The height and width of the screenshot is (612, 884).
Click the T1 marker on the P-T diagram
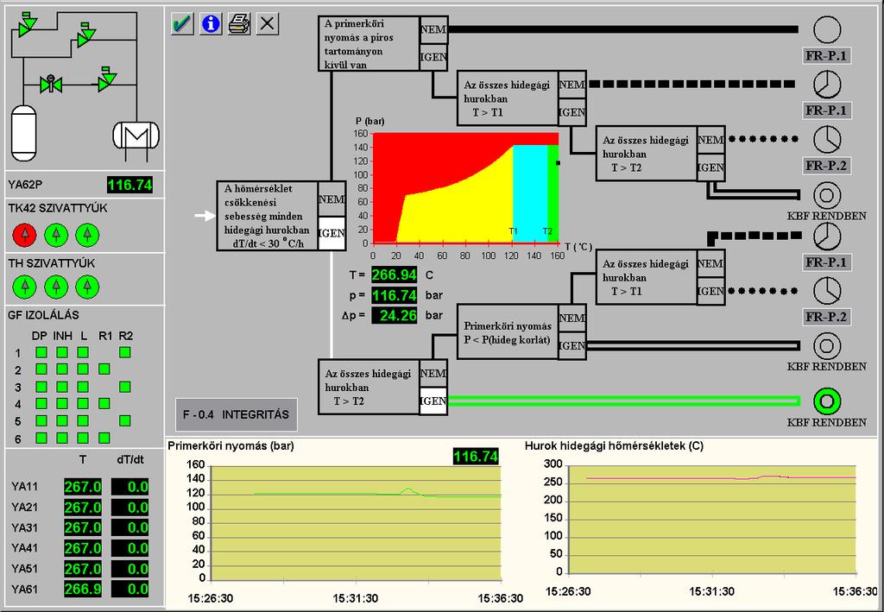(x=513, y=231)
